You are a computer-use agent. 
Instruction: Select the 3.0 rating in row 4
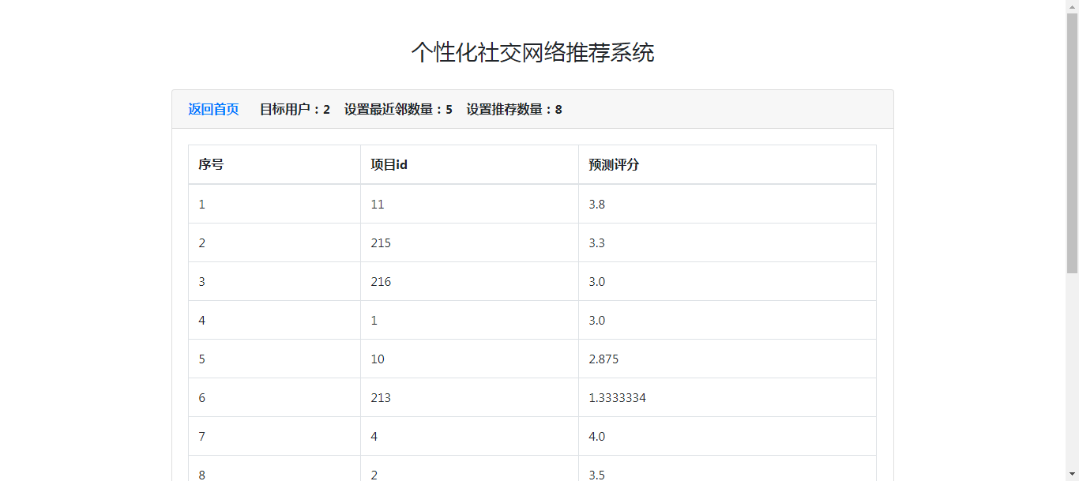(x=727, y=320)
